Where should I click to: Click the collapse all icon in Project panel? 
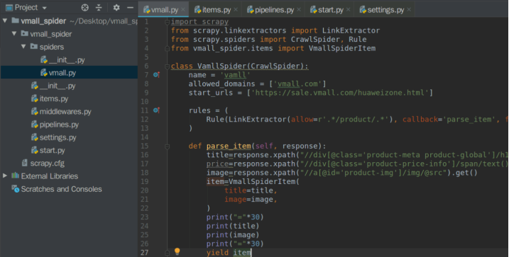99,8
